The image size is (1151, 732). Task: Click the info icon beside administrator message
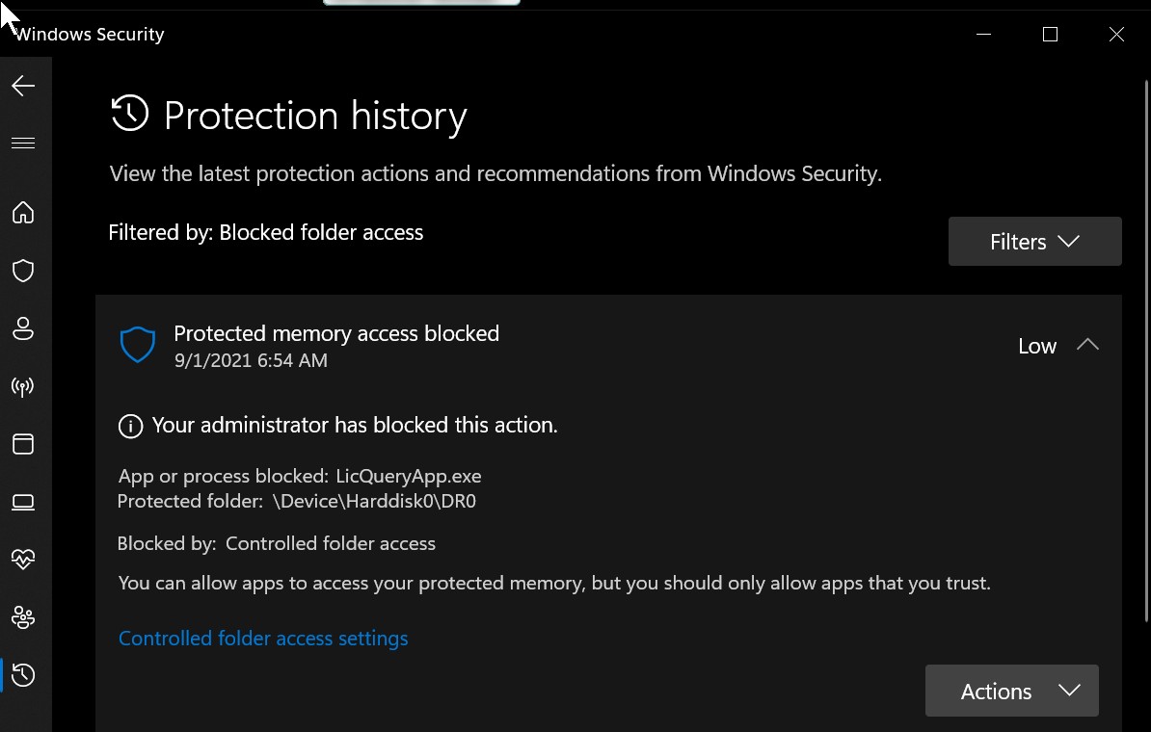tap(131, 426)
